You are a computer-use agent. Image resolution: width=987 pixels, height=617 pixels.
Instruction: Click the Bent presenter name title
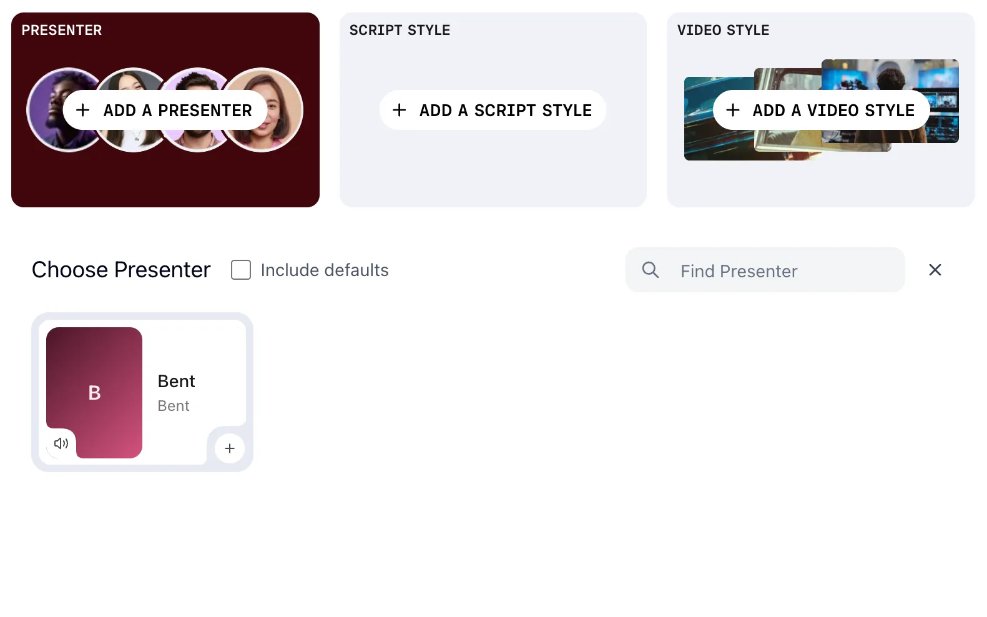[x=176, y=381]
